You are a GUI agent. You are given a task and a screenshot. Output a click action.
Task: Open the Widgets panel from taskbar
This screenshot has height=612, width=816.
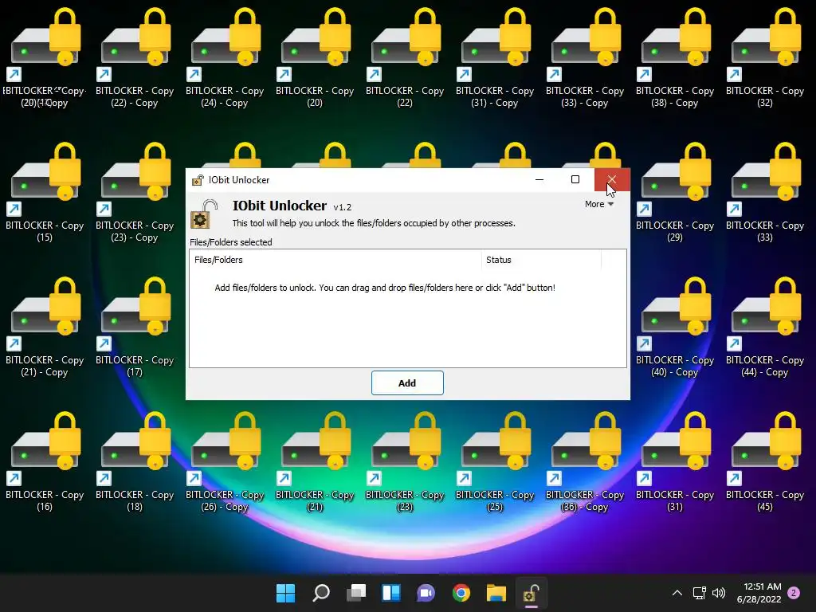coord(391,593)
